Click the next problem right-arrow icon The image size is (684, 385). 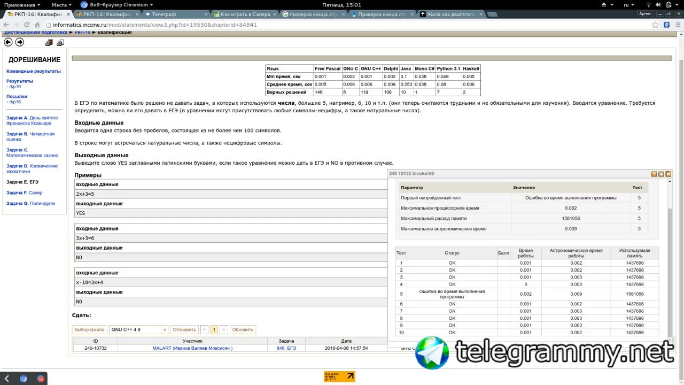[x=20, y=42]
